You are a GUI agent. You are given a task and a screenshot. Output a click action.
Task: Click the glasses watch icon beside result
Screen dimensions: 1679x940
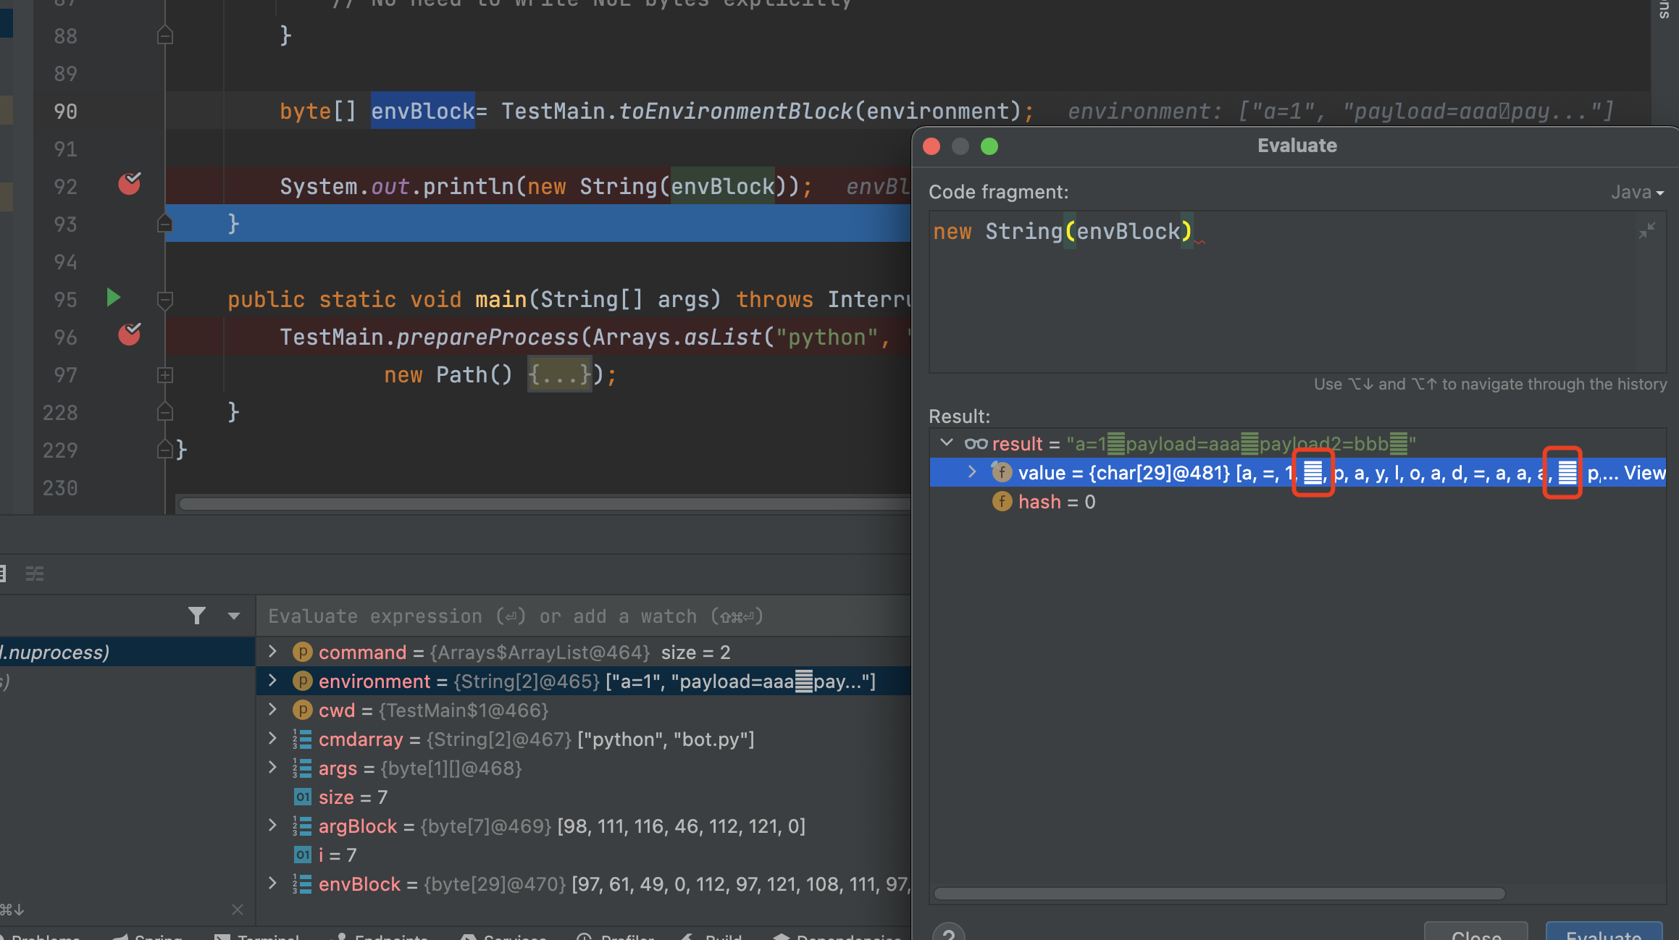click(975, 443)
